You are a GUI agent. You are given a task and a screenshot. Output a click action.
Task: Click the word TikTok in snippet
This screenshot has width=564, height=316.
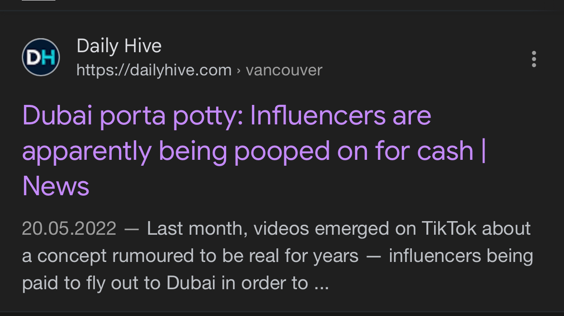(x=449, y=228)
